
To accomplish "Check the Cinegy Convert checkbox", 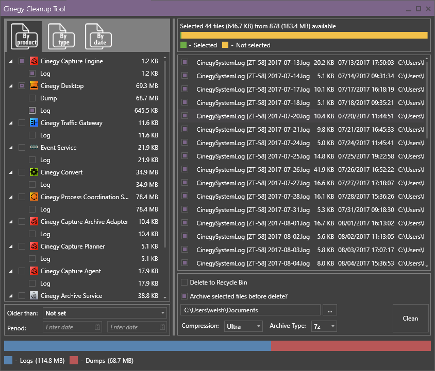I will [22, 172].
